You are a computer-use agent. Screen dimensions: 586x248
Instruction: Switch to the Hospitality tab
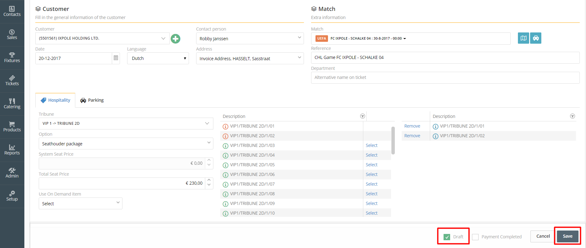coord(55,100)
